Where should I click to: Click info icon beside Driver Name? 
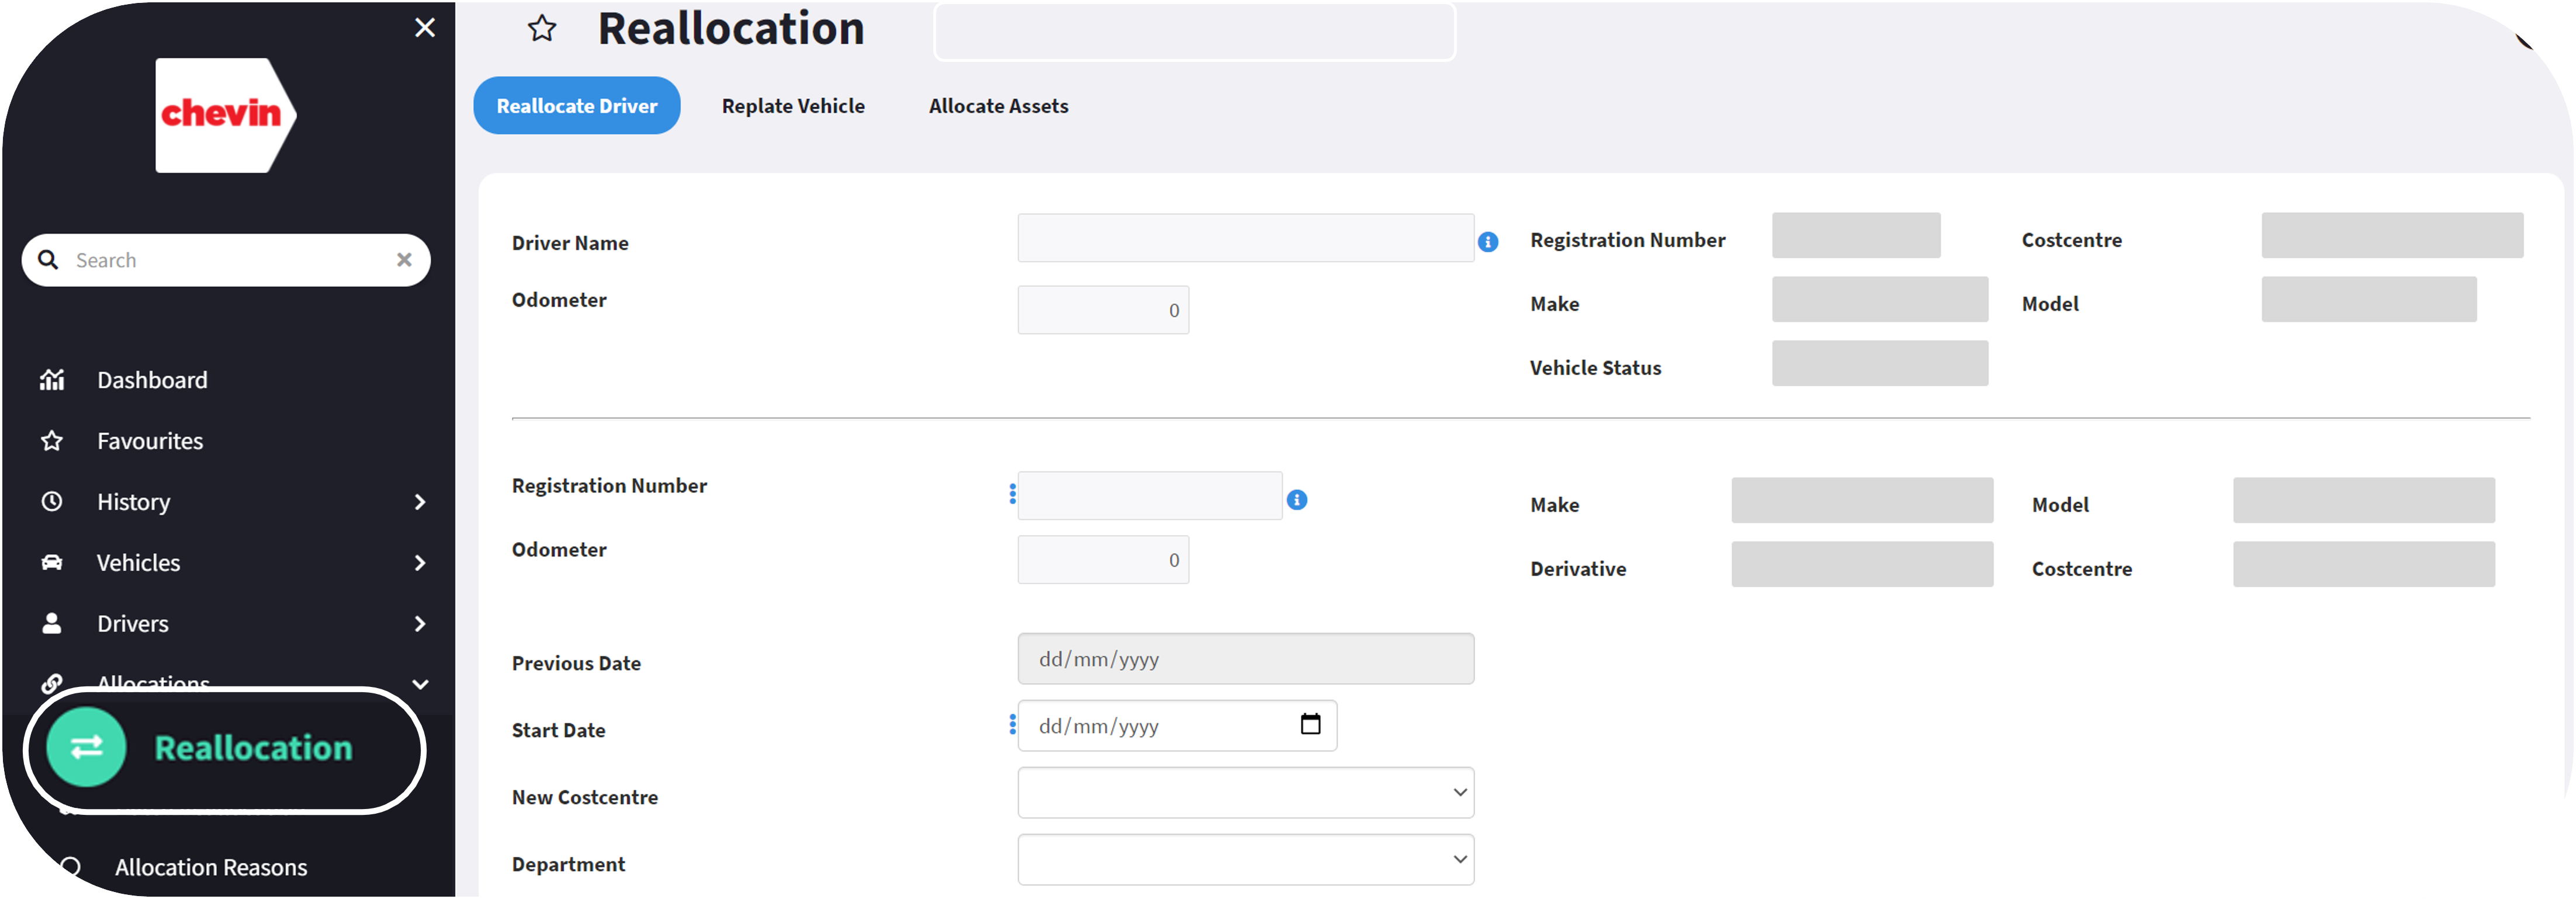1488,242
